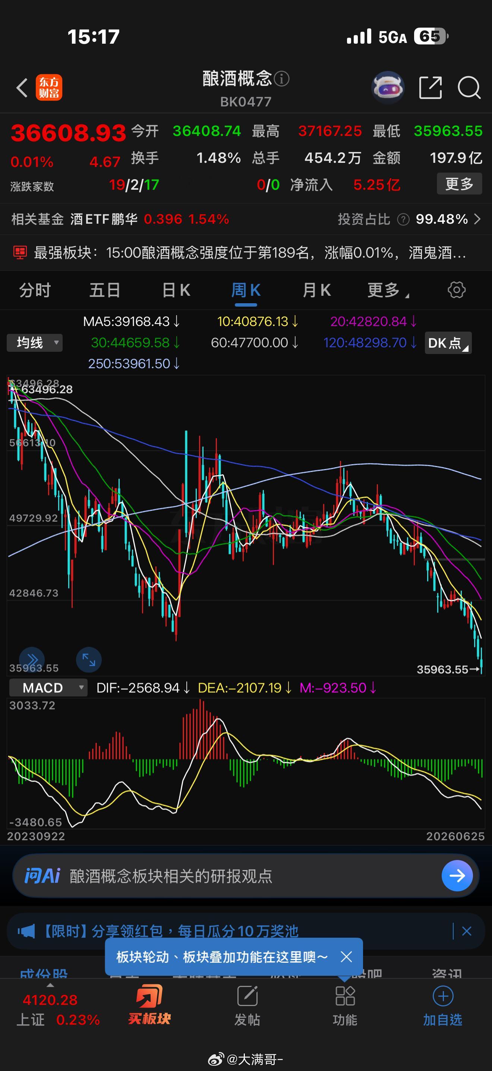Tap the red 最强板块 news icon
This screenshot has width=492, height=1071.
[20, 252]
